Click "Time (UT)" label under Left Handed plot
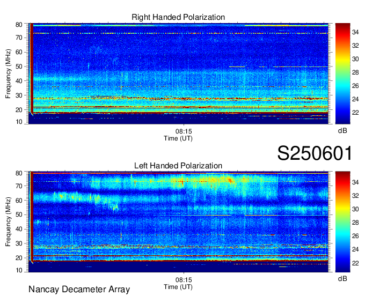 click(x=178, y=287)
